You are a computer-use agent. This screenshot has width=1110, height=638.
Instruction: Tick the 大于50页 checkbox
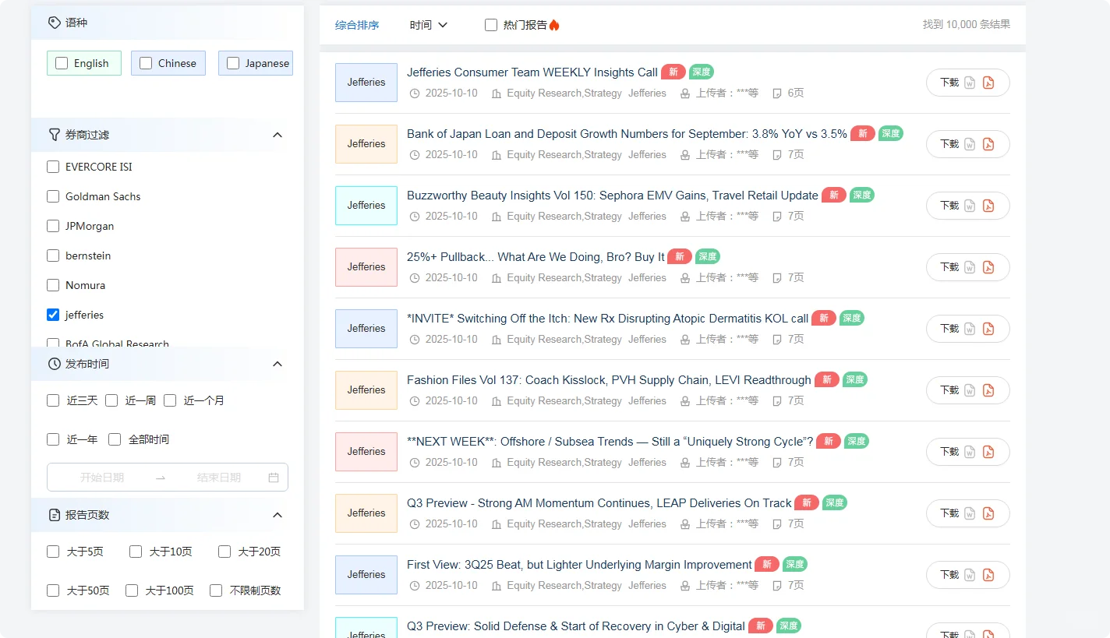click(53, 590)
